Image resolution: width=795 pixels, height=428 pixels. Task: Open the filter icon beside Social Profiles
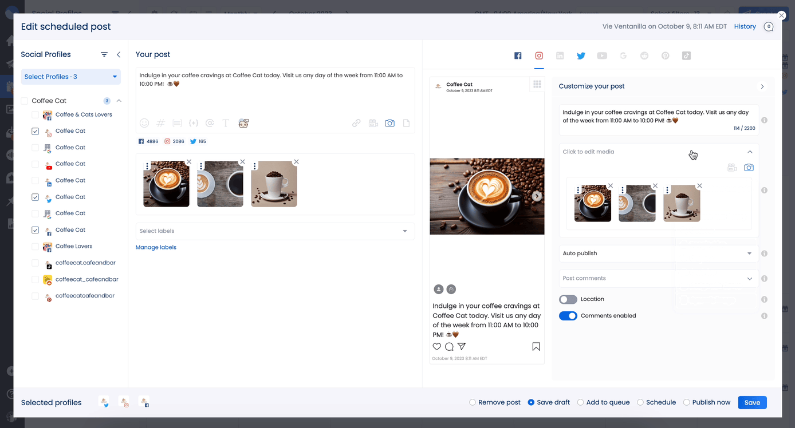pyautogui.click(x=104, y=54)
